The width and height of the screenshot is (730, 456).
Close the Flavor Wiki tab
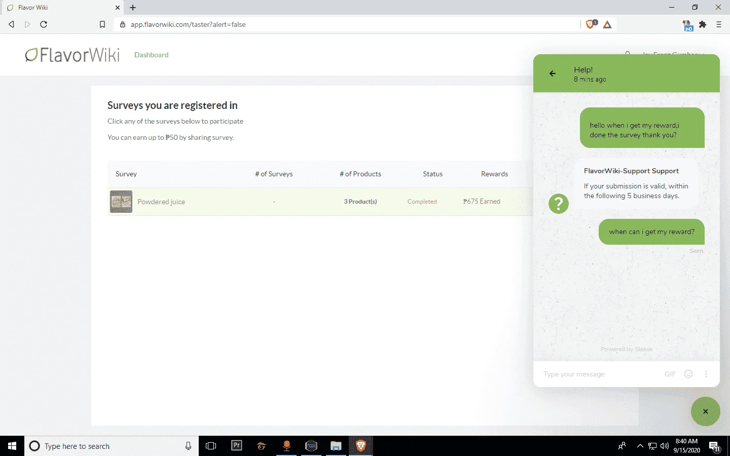118,8
